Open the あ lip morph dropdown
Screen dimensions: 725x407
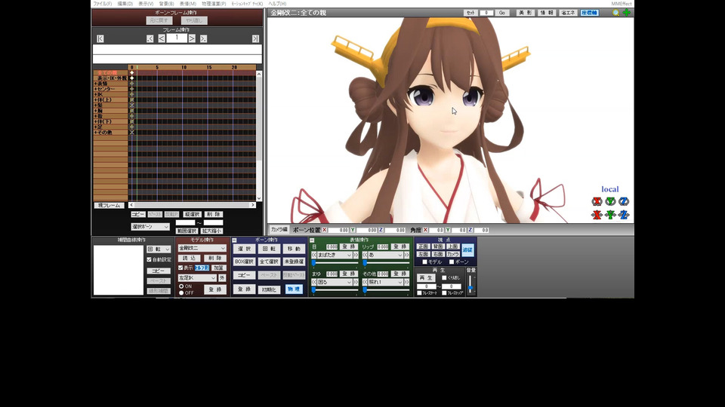tap(386, 256)
